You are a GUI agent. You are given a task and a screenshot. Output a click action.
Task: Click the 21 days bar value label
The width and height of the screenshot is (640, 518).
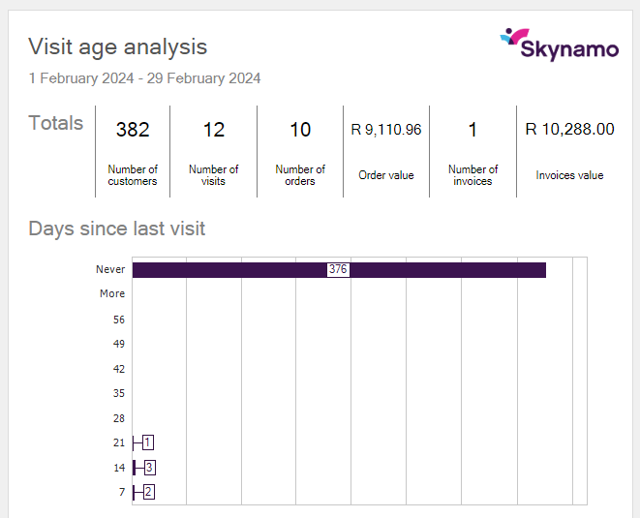[148, 442]
